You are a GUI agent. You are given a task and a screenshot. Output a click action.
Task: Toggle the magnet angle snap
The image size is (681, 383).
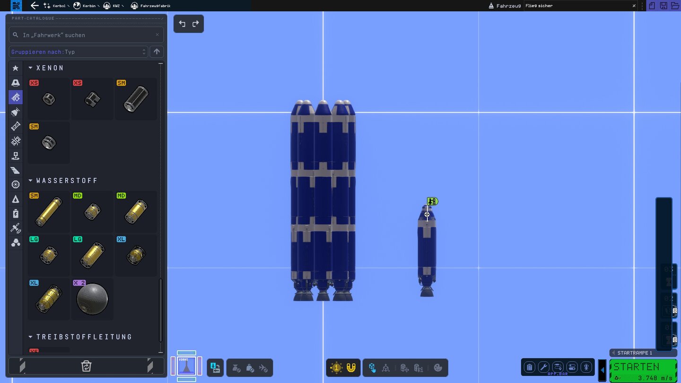click(351, 368)
